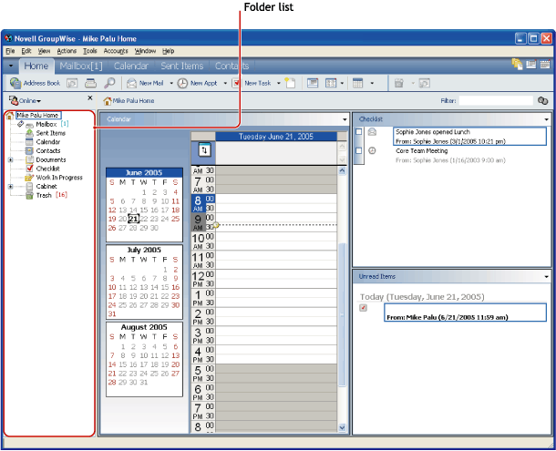Screen dimensions: 556x451
Task: Open the calendar grid icon's dropdown arrow
Action: (372, 83)
